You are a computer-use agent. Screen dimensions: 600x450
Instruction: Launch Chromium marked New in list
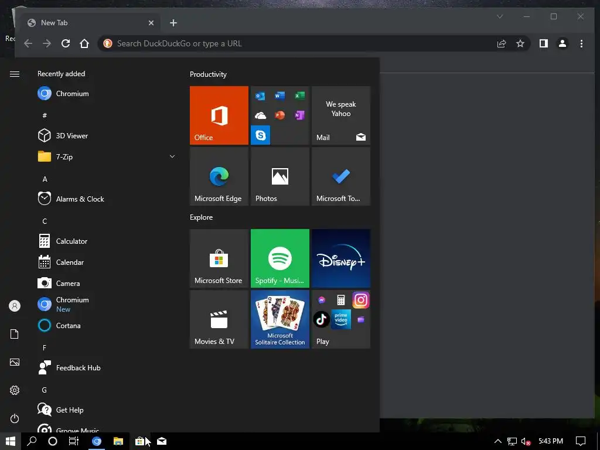[107, 304]
